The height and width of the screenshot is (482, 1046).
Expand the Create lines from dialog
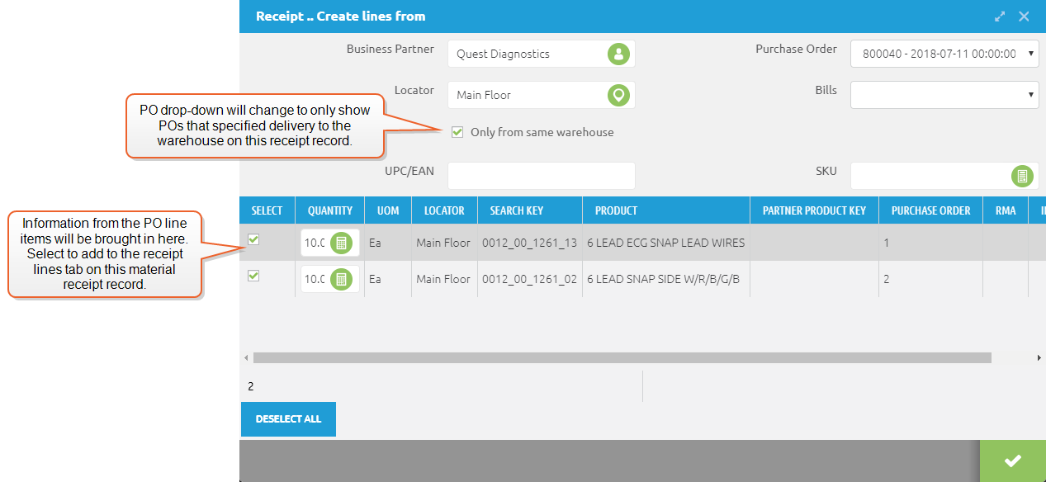click(x=1000, y=16)
